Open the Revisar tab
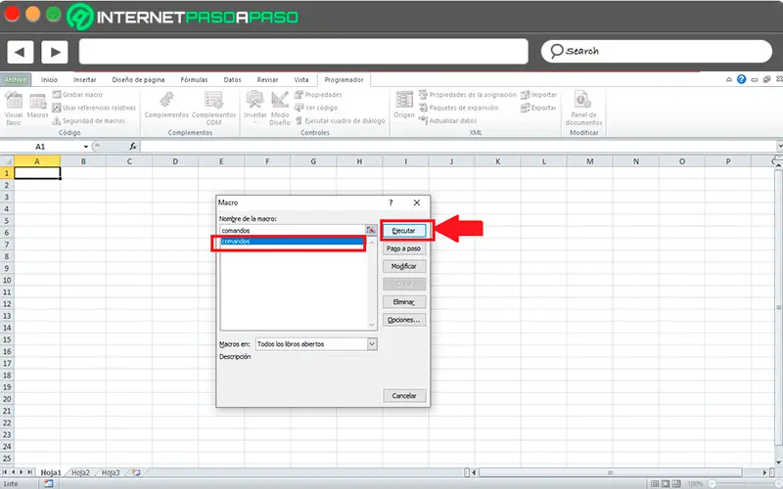The height and width of the screenshot is (489, 783). click(267, 79)
